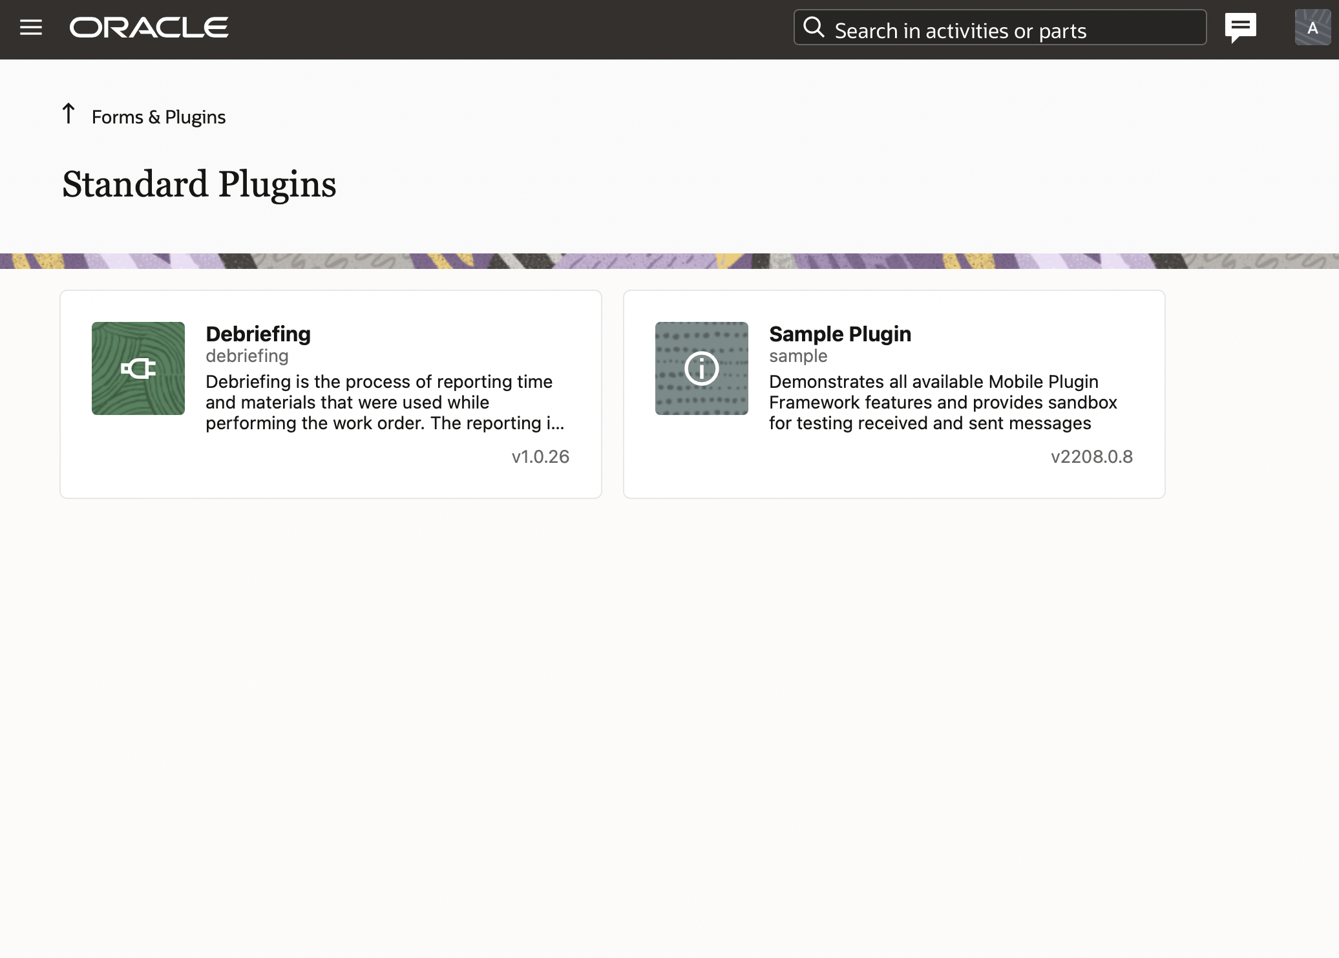Open the chat messages icon
Image resolution: width=1339 pixels, height=958 pixels.
[1240, 28]
